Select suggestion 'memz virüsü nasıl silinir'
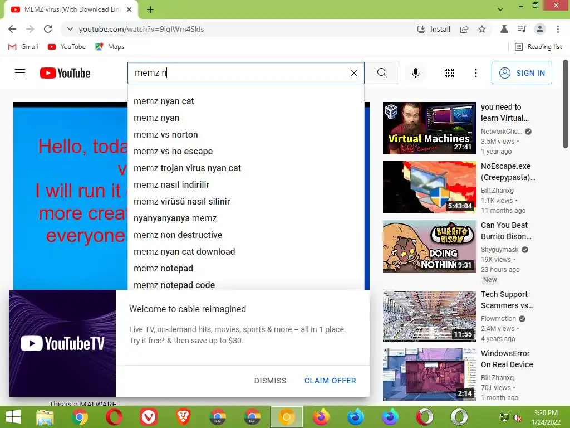Viewport: 570px width, 428px height. 245,202
